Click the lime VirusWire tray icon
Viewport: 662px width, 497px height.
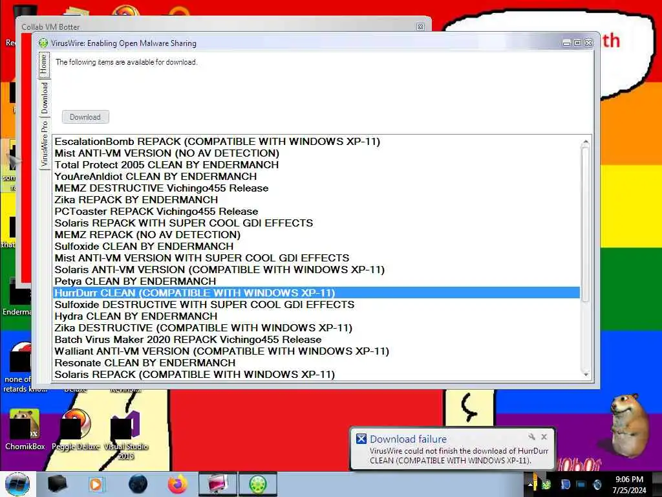point(546,484)
